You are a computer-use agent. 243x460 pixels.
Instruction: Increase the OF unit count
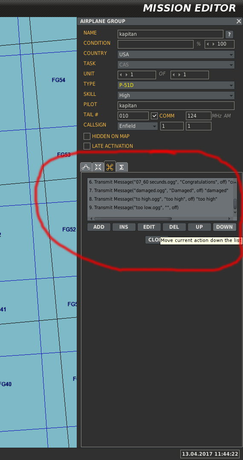179,75
